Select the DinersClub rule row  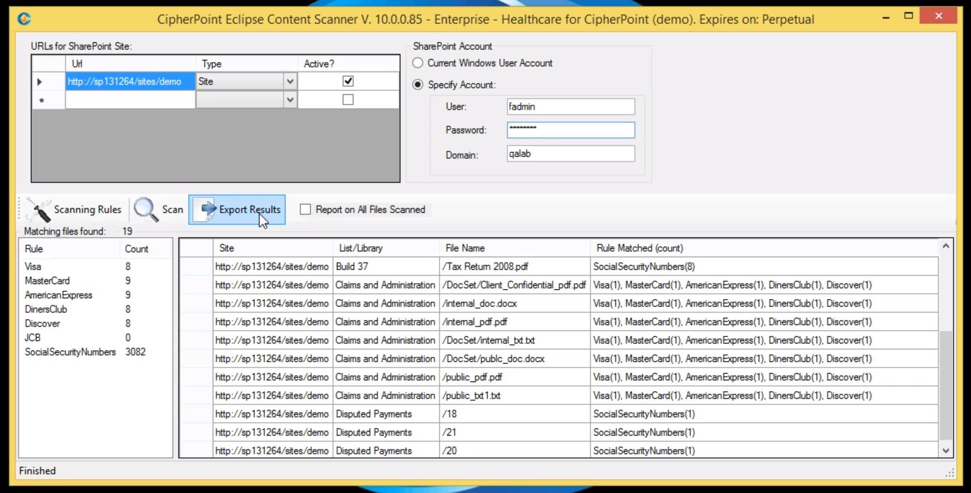click(x=96, y=309)
